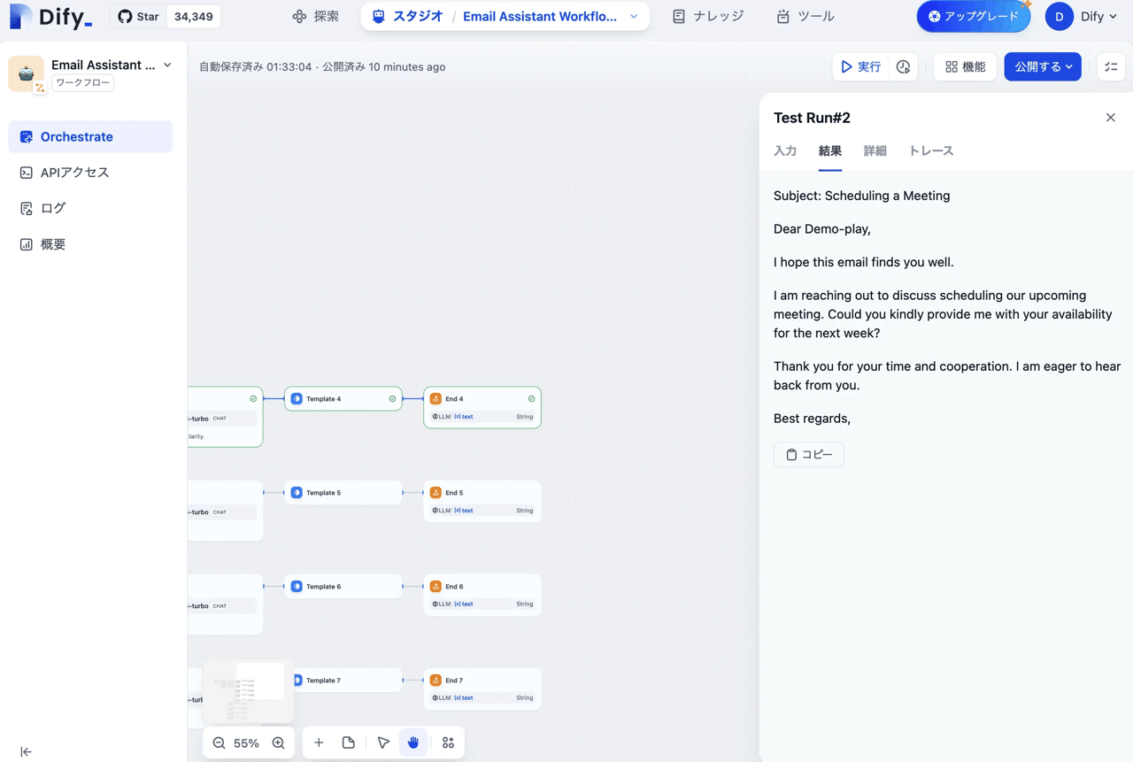Image resolution: width=1133 pixels, height=762 pixels.
Task: Click the End 6 orange icon
Action: click(x=435, y=586)
